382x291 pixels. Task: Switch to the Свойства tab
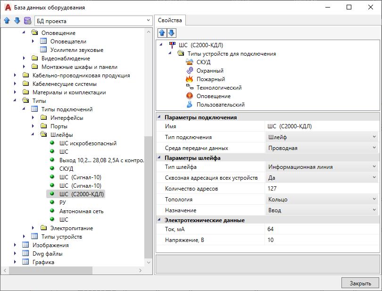pyautogui.click(x=170, y=20)
